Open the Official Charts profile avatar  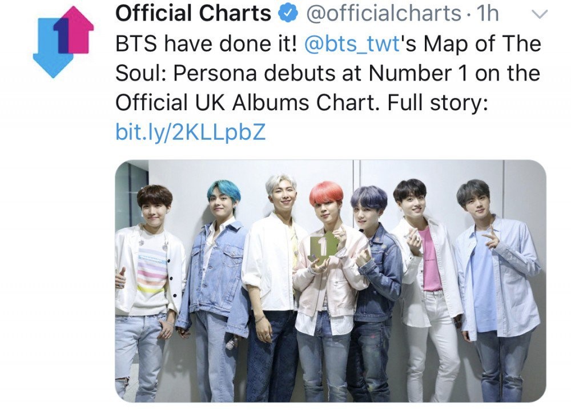63,42
